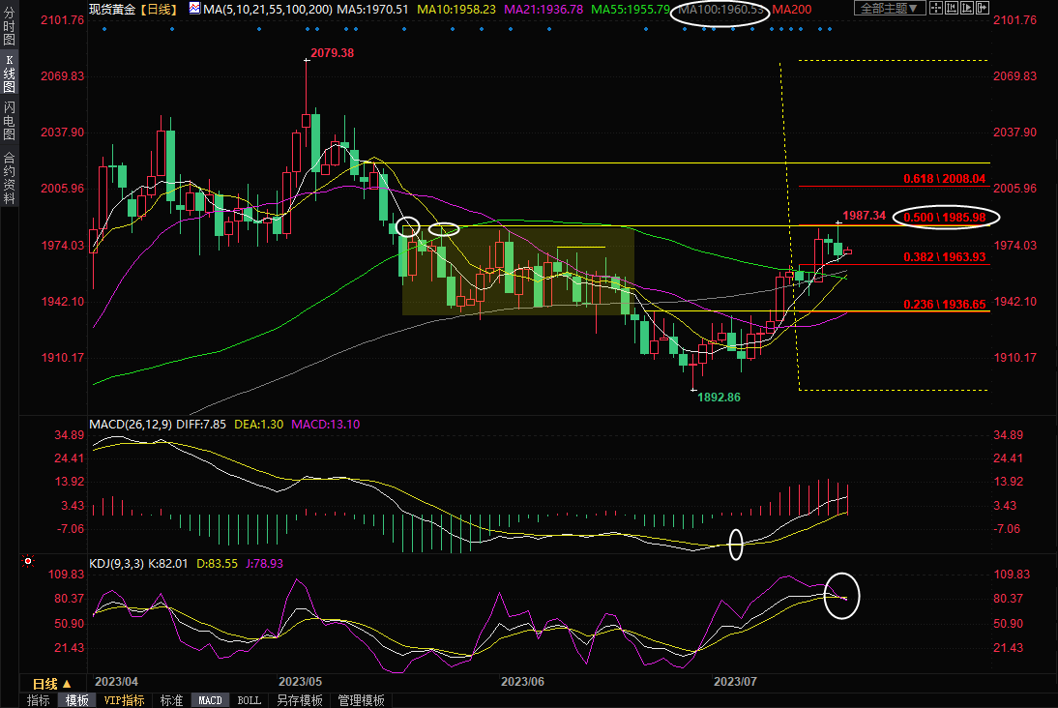1058x708 pixels.
Task: Click the orange triangle next to 日线
Action: [66, 684]
